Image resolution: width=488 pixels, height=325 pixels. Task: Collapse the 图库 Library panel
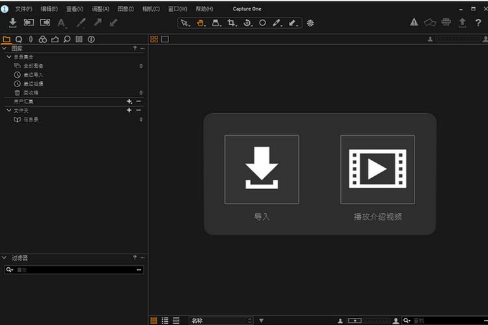(4, 48)
